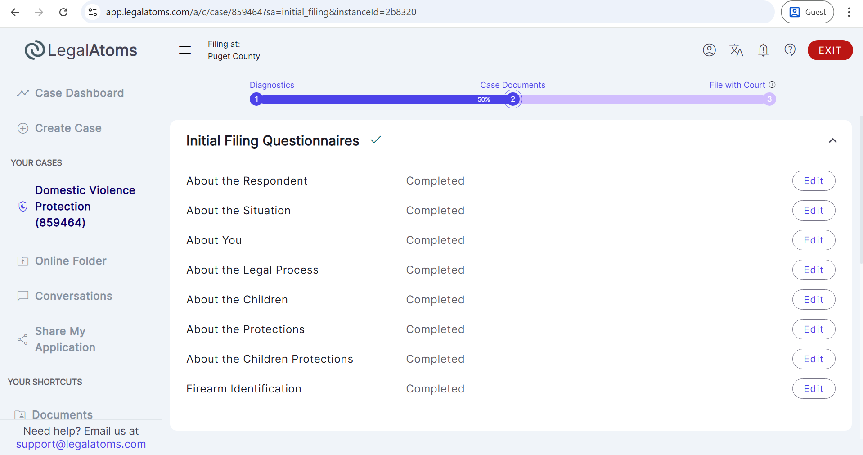
Task: Edit the About the Respondent questionnaire
Action: 813,181
